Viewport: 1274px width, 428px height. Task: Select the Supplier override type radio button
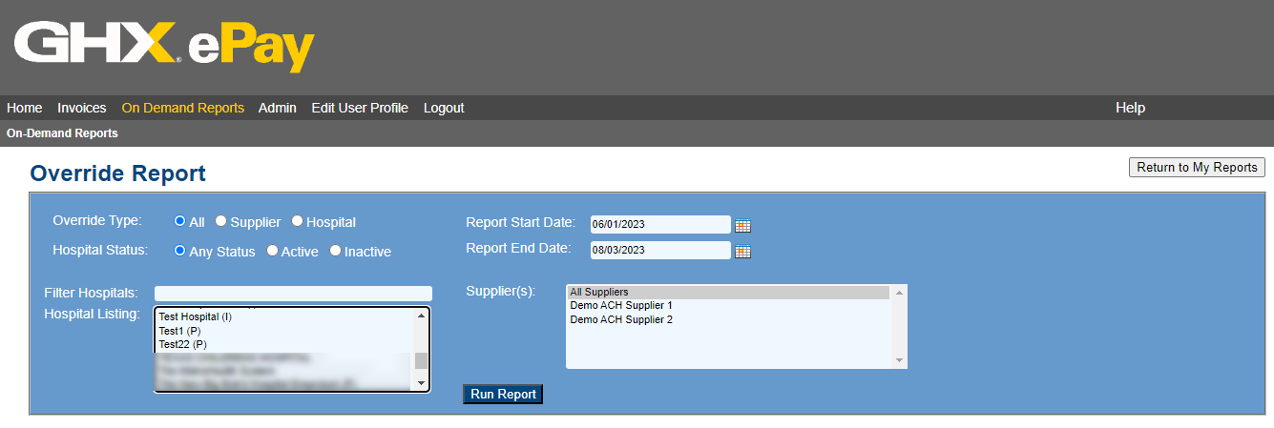point(220,221)
